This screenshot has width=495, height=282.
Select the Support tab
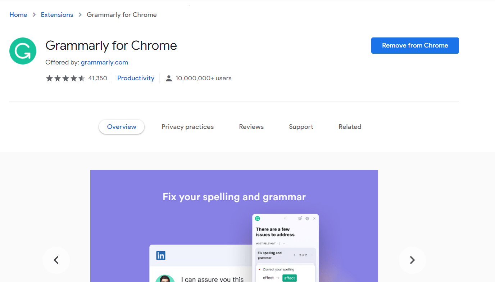(x=301, y=126)
